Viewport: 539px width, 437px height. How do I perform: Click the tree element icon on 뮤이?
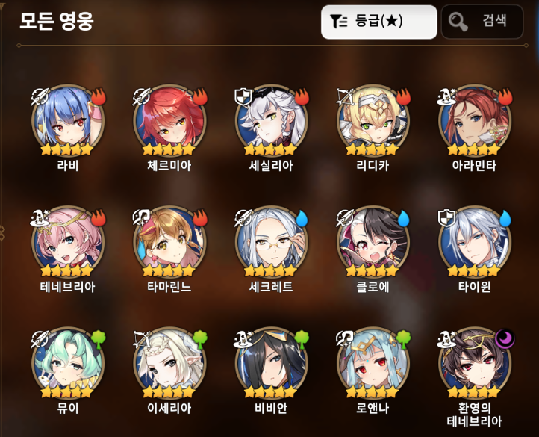pyautogui.click(x=99, y=339)
